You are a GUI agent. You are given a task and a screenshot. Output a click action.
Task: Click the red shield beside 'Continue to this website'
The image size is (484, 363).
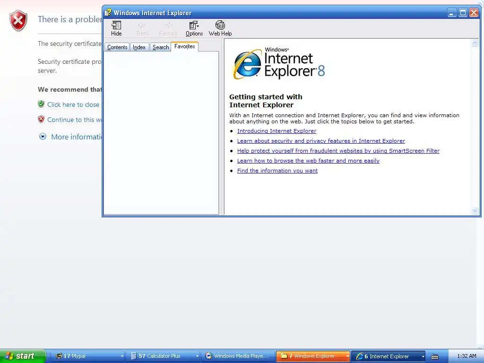[41, 119]
